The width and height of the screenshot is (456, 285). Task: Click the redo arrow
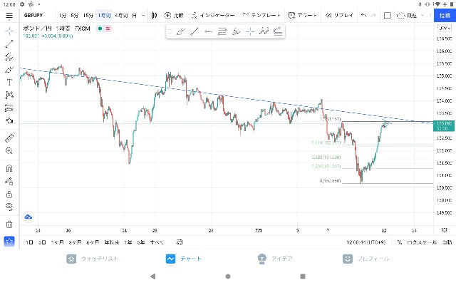pyautogui.click(x=373, y=16)
